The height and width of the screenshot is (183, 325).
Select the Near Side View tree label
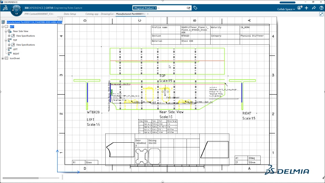[21, 31]
